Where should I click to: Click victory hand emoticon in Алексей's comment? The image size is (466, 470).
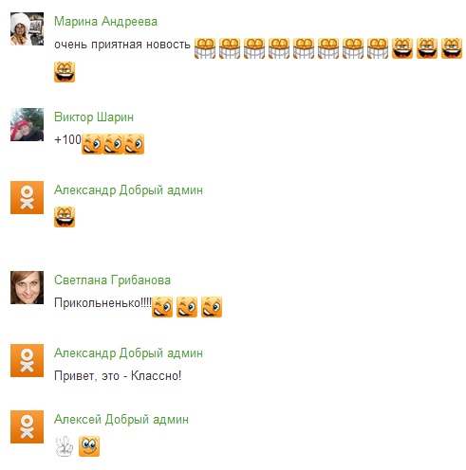(65, 446)
